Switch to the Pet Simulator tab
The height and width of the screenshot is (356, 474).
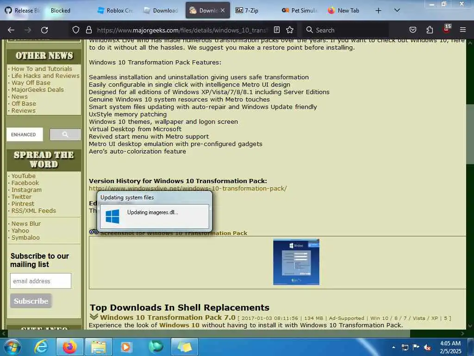pos(299,11)
